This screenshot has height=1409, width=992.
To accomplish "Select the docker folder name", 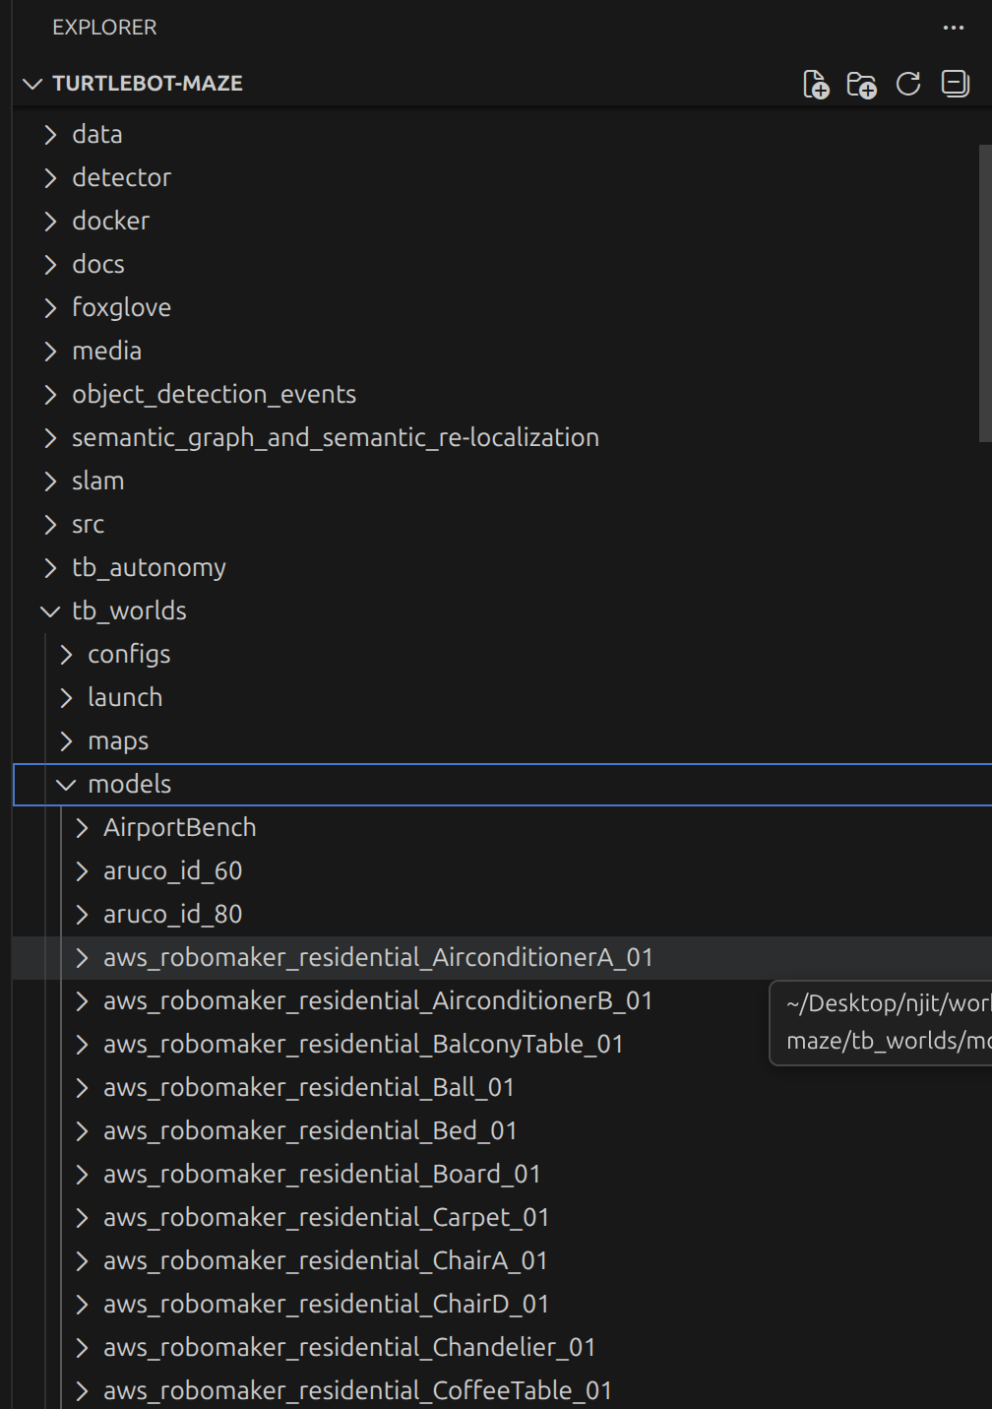I will [110, 222].
